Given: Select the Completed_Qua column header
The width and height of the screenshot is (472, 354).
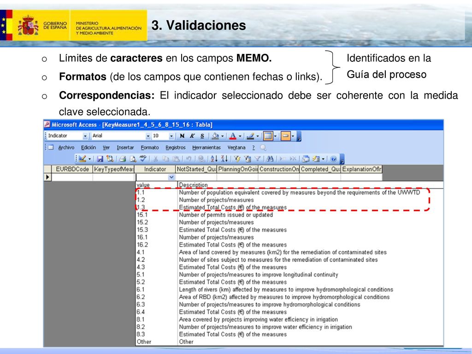Looking at the screenshot, I should [x=320, y=169].
